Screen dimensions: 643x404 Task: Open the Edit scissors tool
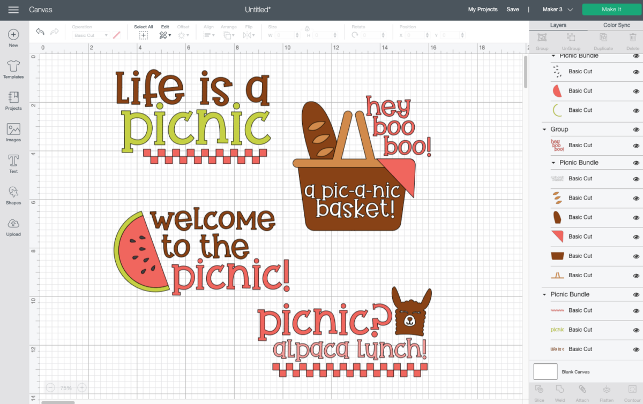165,35
